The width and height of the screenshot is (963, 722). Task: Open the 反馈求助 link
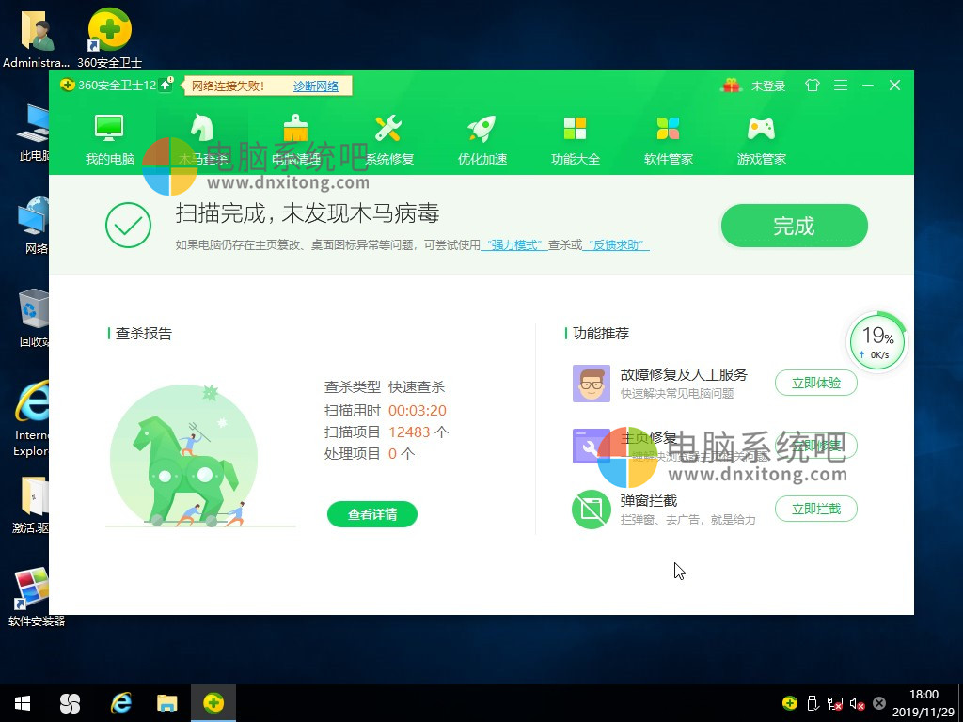click(x=615, y=245)
